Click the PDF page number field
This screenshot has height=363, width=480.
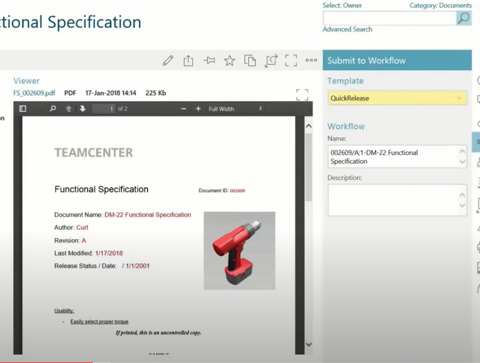point(104,109)
